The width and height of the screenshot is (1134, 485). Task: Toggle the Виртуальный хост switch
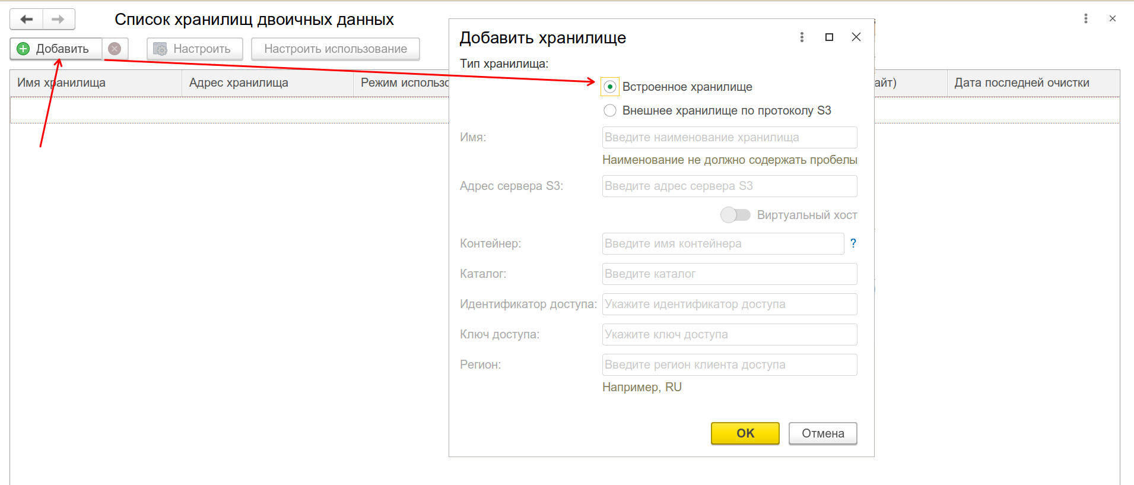pyautogui.click(x=735, y=215)
